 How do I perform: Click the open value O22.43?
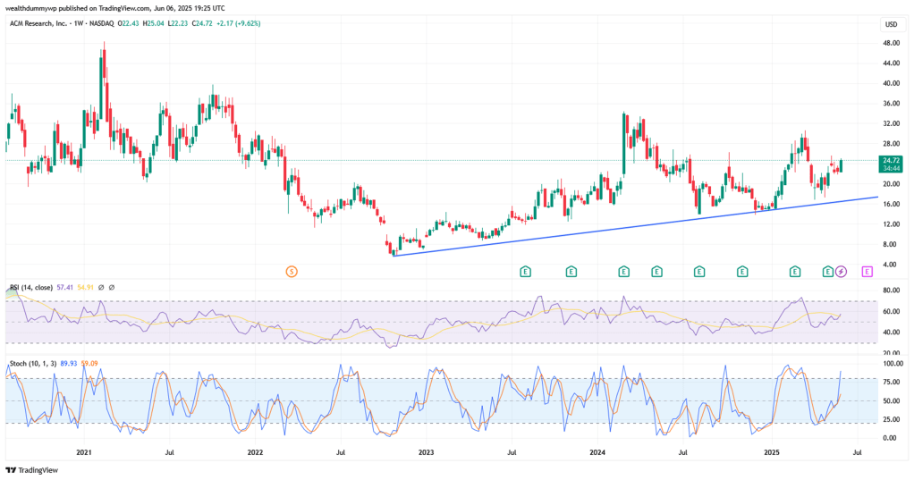tap(128, 24)
